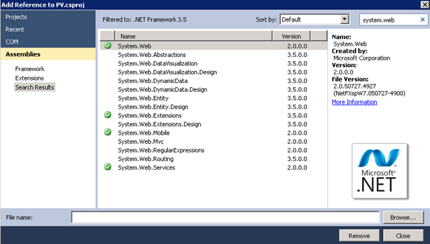This screenshot has height=244, width=430.
Task: Select the Framework sub-category
Action: (x=30, y=69)
